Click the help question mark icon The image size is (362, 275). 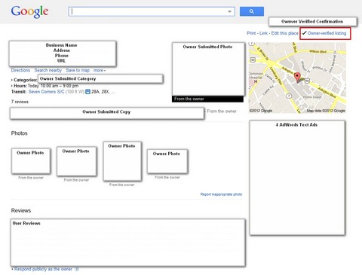(x=77, y=269)
